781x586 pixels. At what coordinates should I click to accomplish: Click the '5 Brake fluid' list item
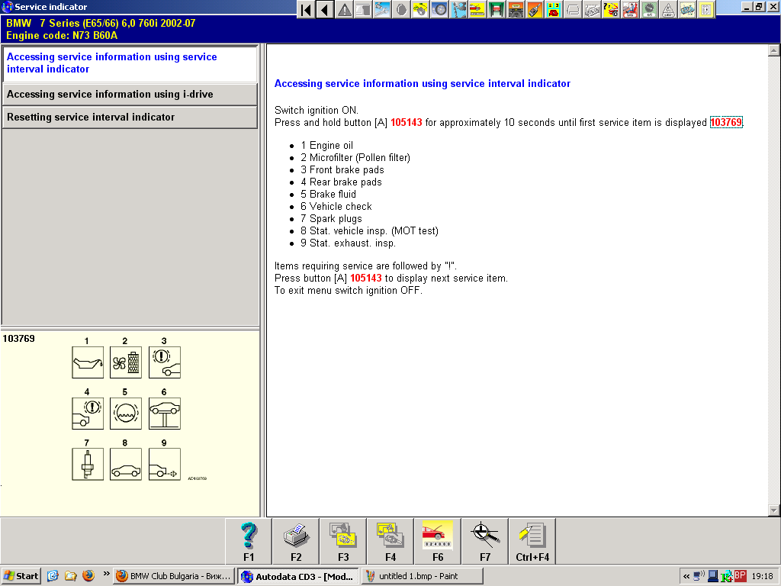(328, 195)
